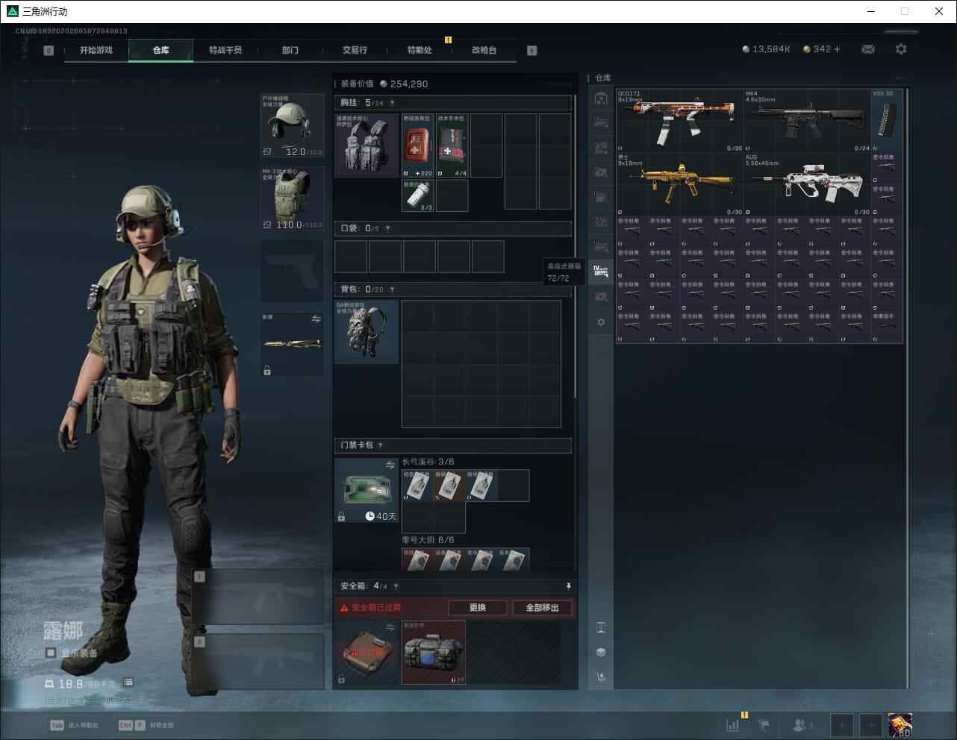Click the help icon beside 口袋
The width and height of the screenshot is (957, 740).
pos(387,228)
